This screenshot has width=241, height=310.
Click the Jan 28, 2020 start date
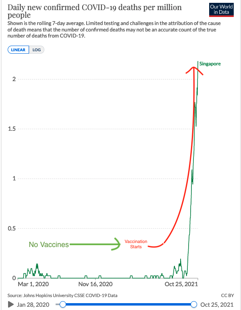[33, 304]
